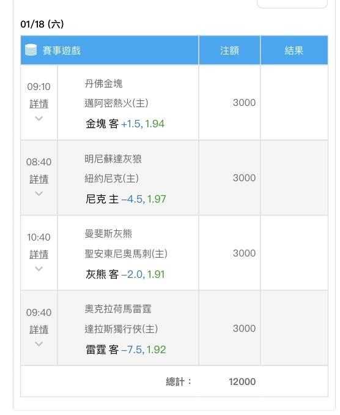Select the 賽事遊戲 column header
The width and height of the screenshot is (340, 415).
click(61, 50)
